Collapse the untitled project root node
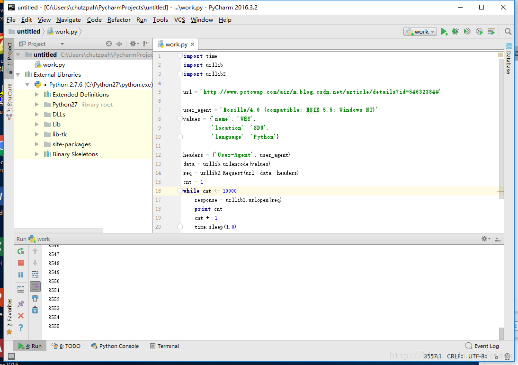The height and width of the screenshot is (365, 518). [18, 55]
